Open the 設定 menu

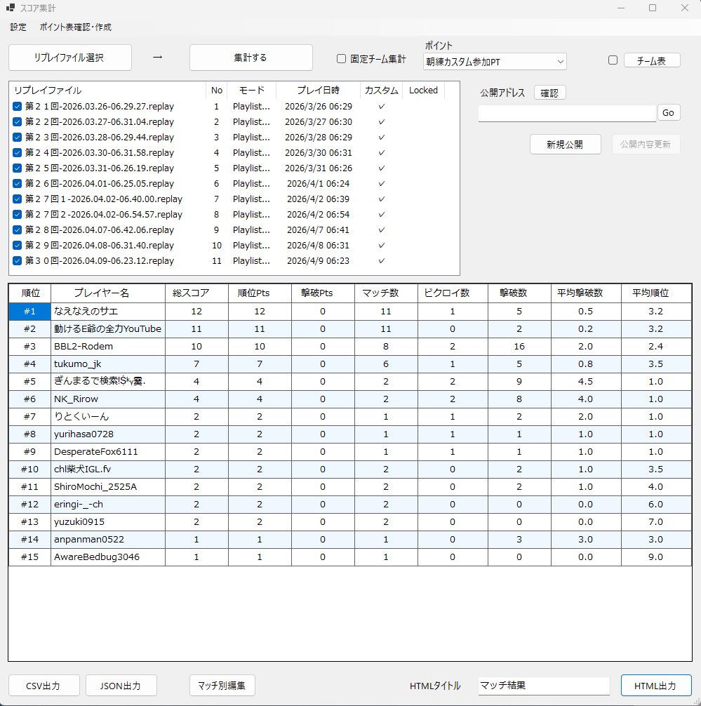(18, 27)
